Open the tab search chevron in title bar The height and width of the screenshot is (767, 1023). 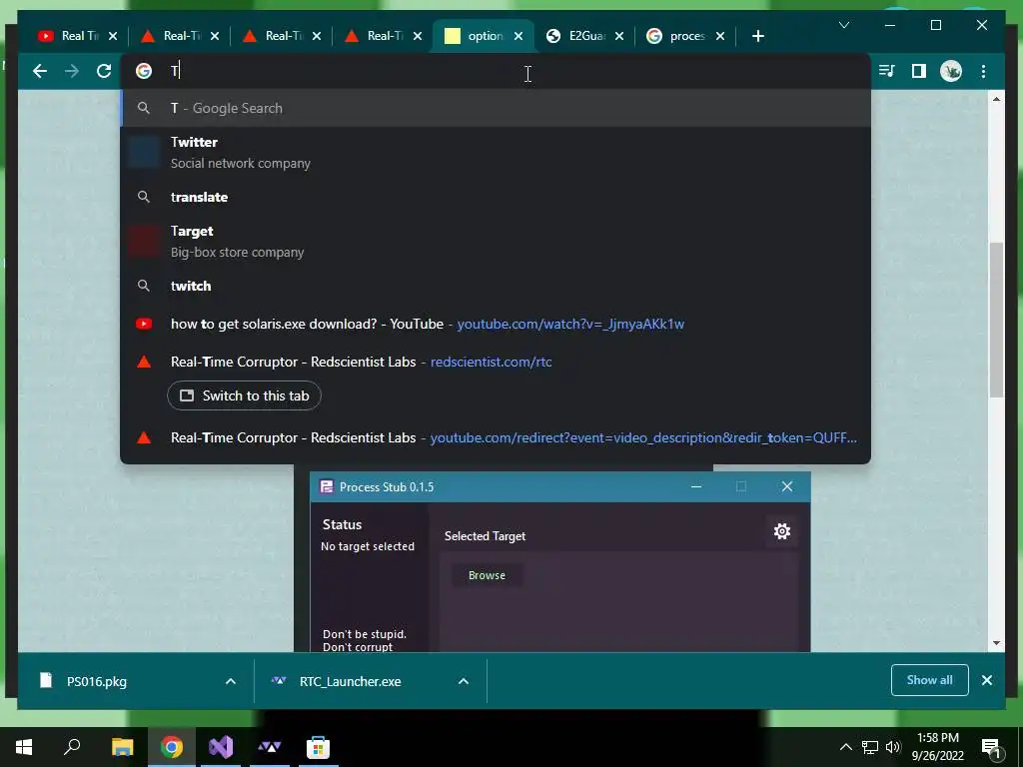(x=843, y=25)
